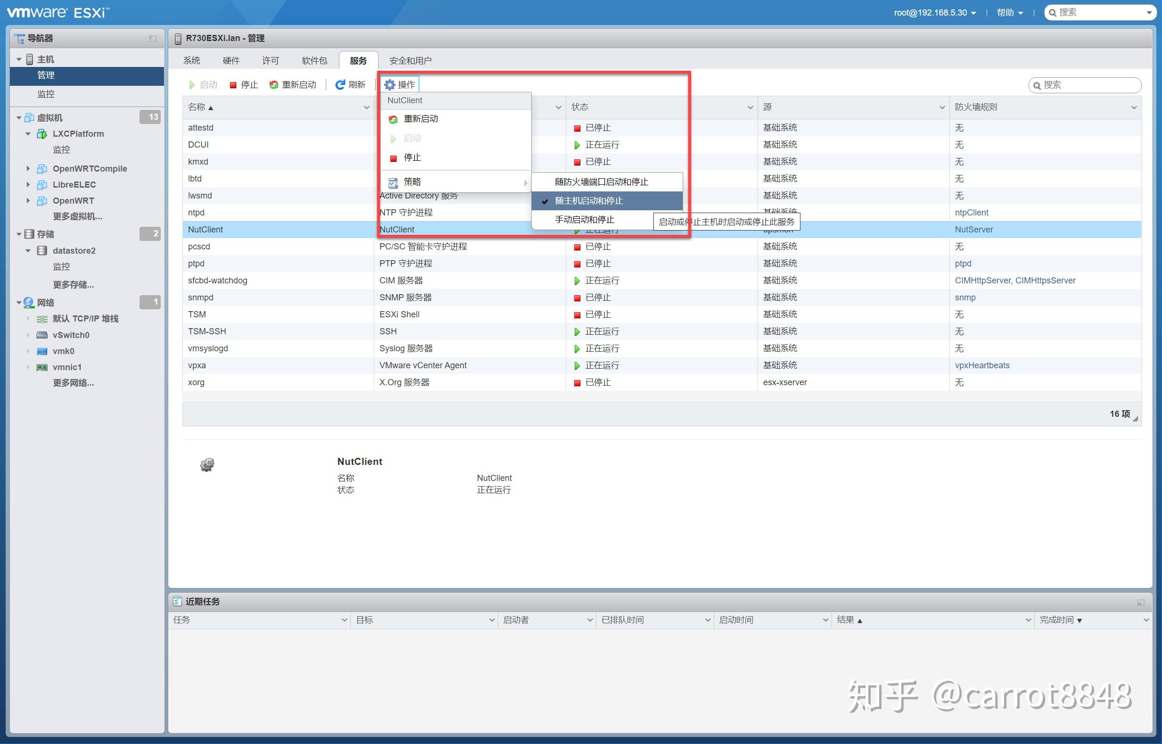This screenshot has height=744, width=1162.
Task: Minimize the Navigator panel with its corner icon
Action: click(x=153, y=38)
